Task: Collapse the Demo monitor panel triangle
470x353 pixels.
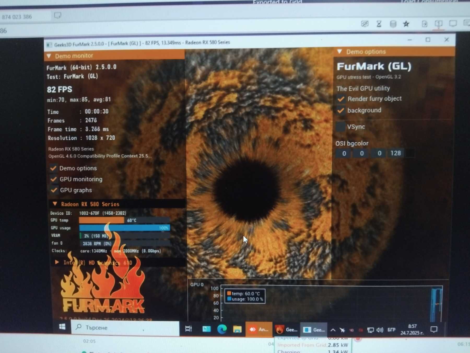Action: [x=49, y=56]
